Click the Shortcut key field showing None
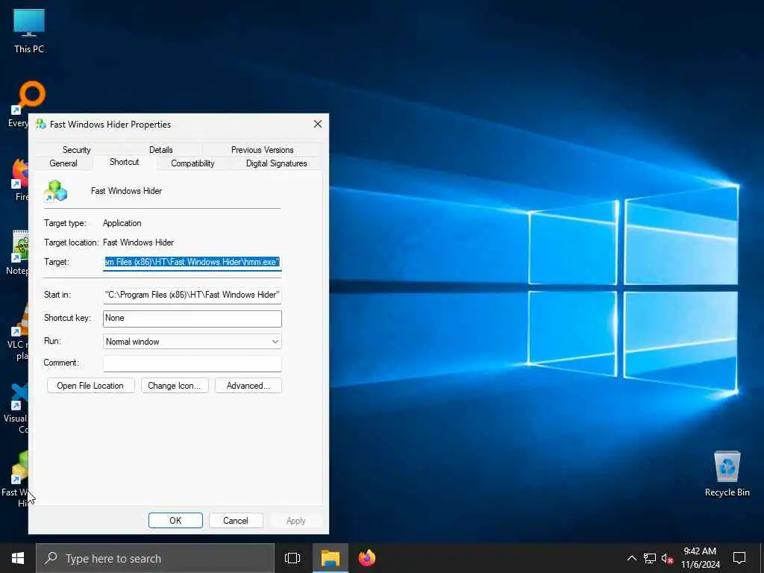Image resolution: width=764 pixels, height=573 pixels. click(192, 318)
